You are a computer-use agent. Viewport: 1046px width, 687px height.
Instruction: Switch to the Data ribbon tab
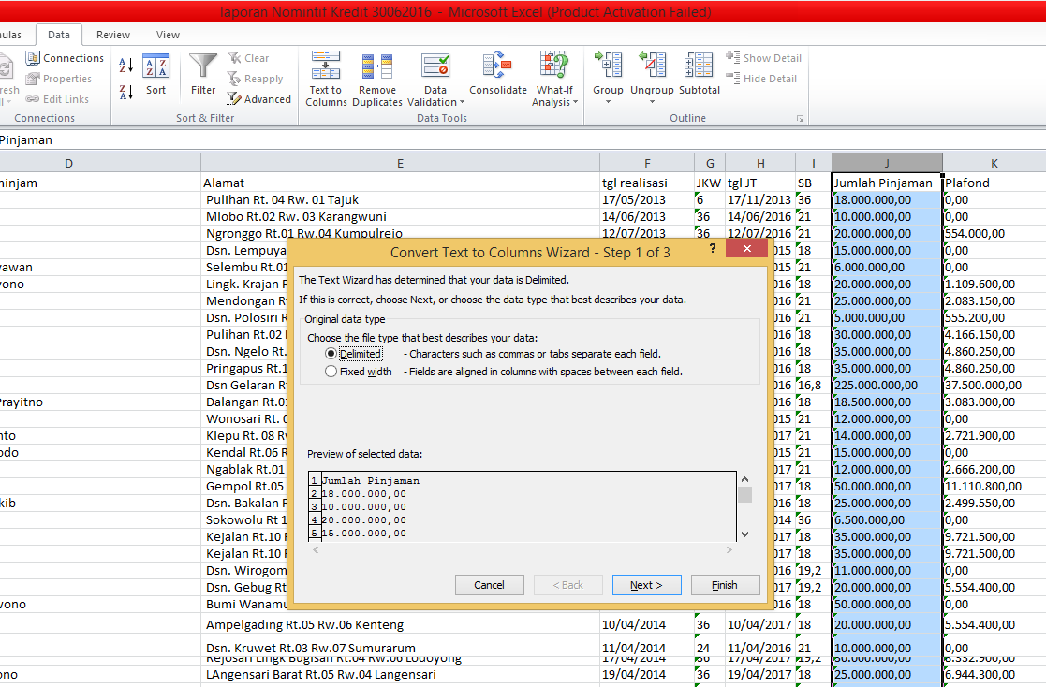(x=59, y=35)
